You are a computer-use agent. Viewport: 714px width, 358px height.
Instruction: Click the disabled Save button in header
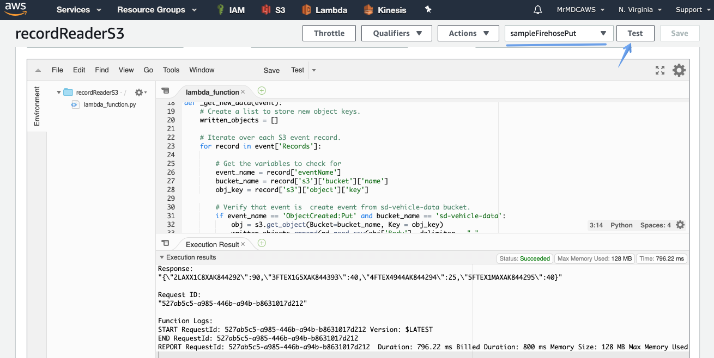point(680,33)
